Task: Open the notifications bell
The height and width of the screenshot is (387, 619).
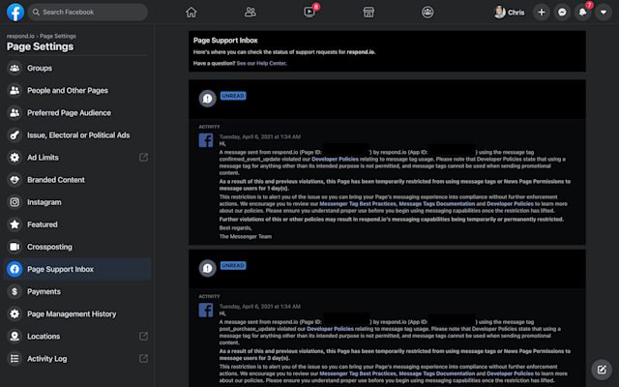Action: pos(582,13)
